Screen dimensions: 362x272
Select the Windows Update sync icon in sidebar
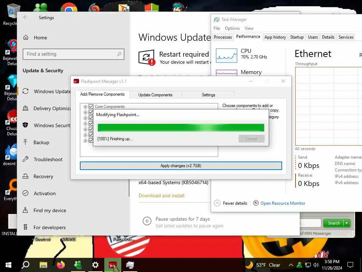(25, 91)
